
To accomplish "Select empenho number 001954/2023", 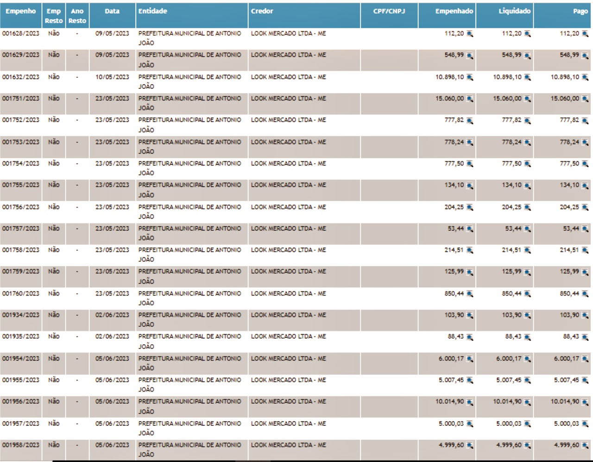I will point(21,358).
